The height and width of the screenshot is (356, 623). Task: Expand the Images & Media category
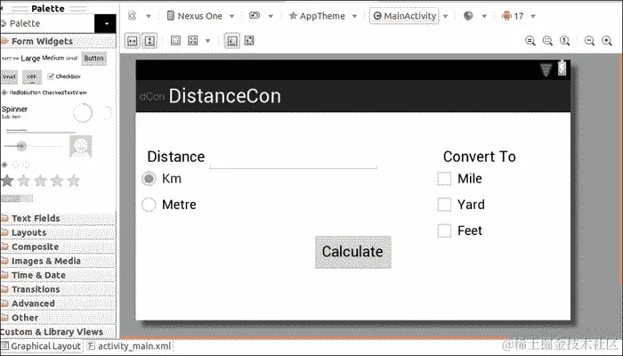click(x=58, y=261)
